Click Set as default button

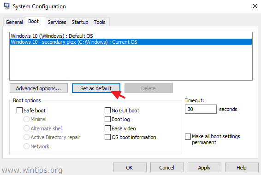96,88
